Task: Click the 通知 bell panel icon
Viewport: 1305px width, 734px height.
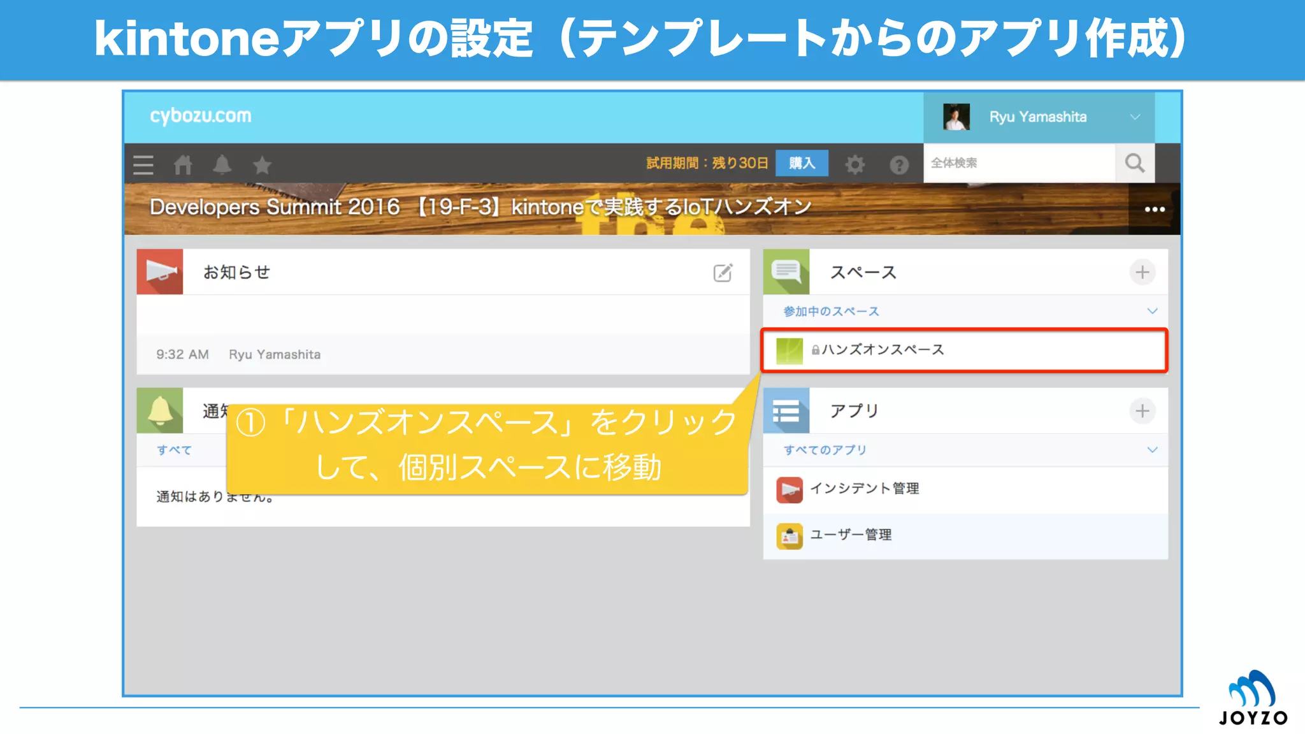Action: [160, 411]
